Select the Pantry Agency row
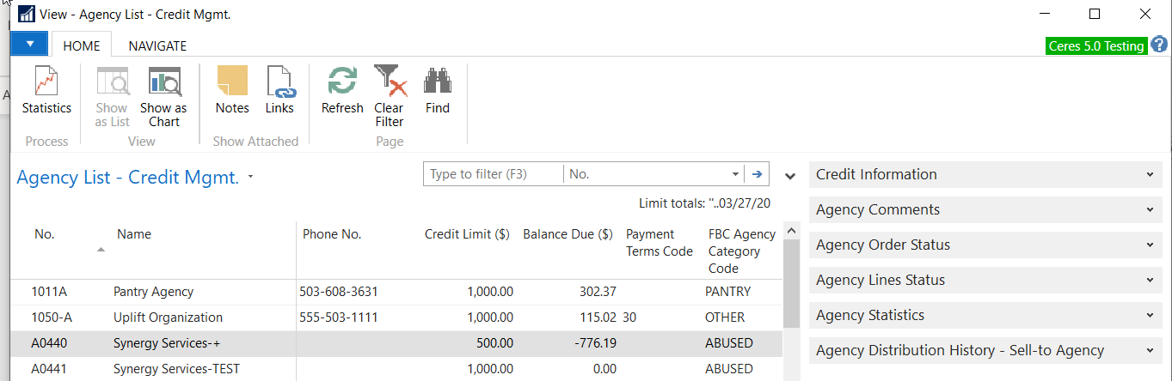The width and height of the screenshot is (1172, 381). click(x=155, y=292)
